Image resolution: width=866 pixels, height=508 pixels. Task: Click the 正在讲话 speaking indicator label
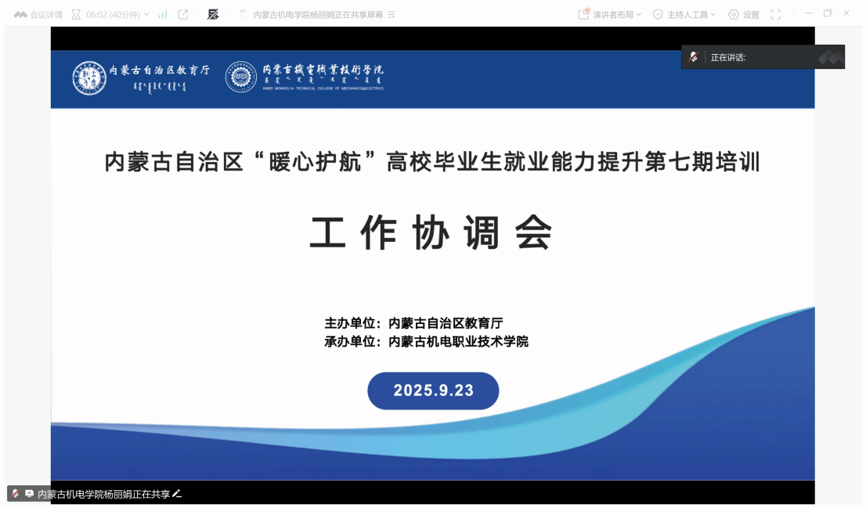[727, 57]
